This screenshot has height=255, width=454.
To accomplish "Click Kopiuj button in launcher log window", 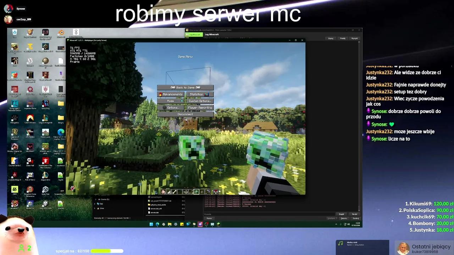I will click(x=331, y=38).
